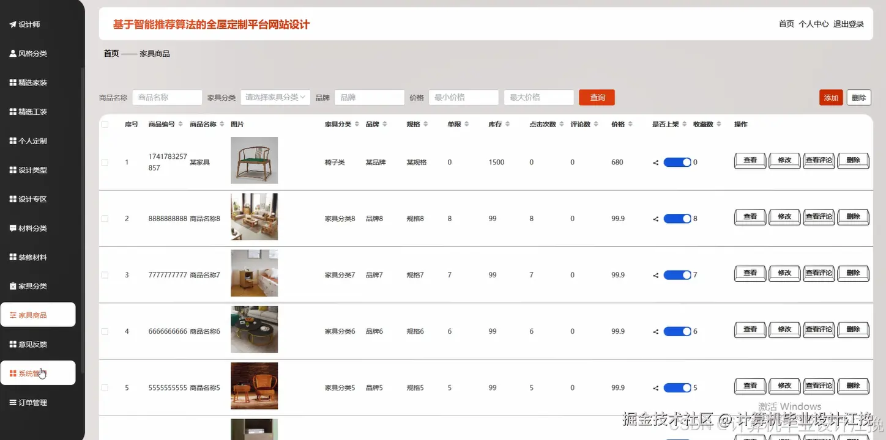Viewport: 886px width, 440px height.
Task: Select 材料分类 from sidebar
Action: pyautogui.click(x=31, y=228)
